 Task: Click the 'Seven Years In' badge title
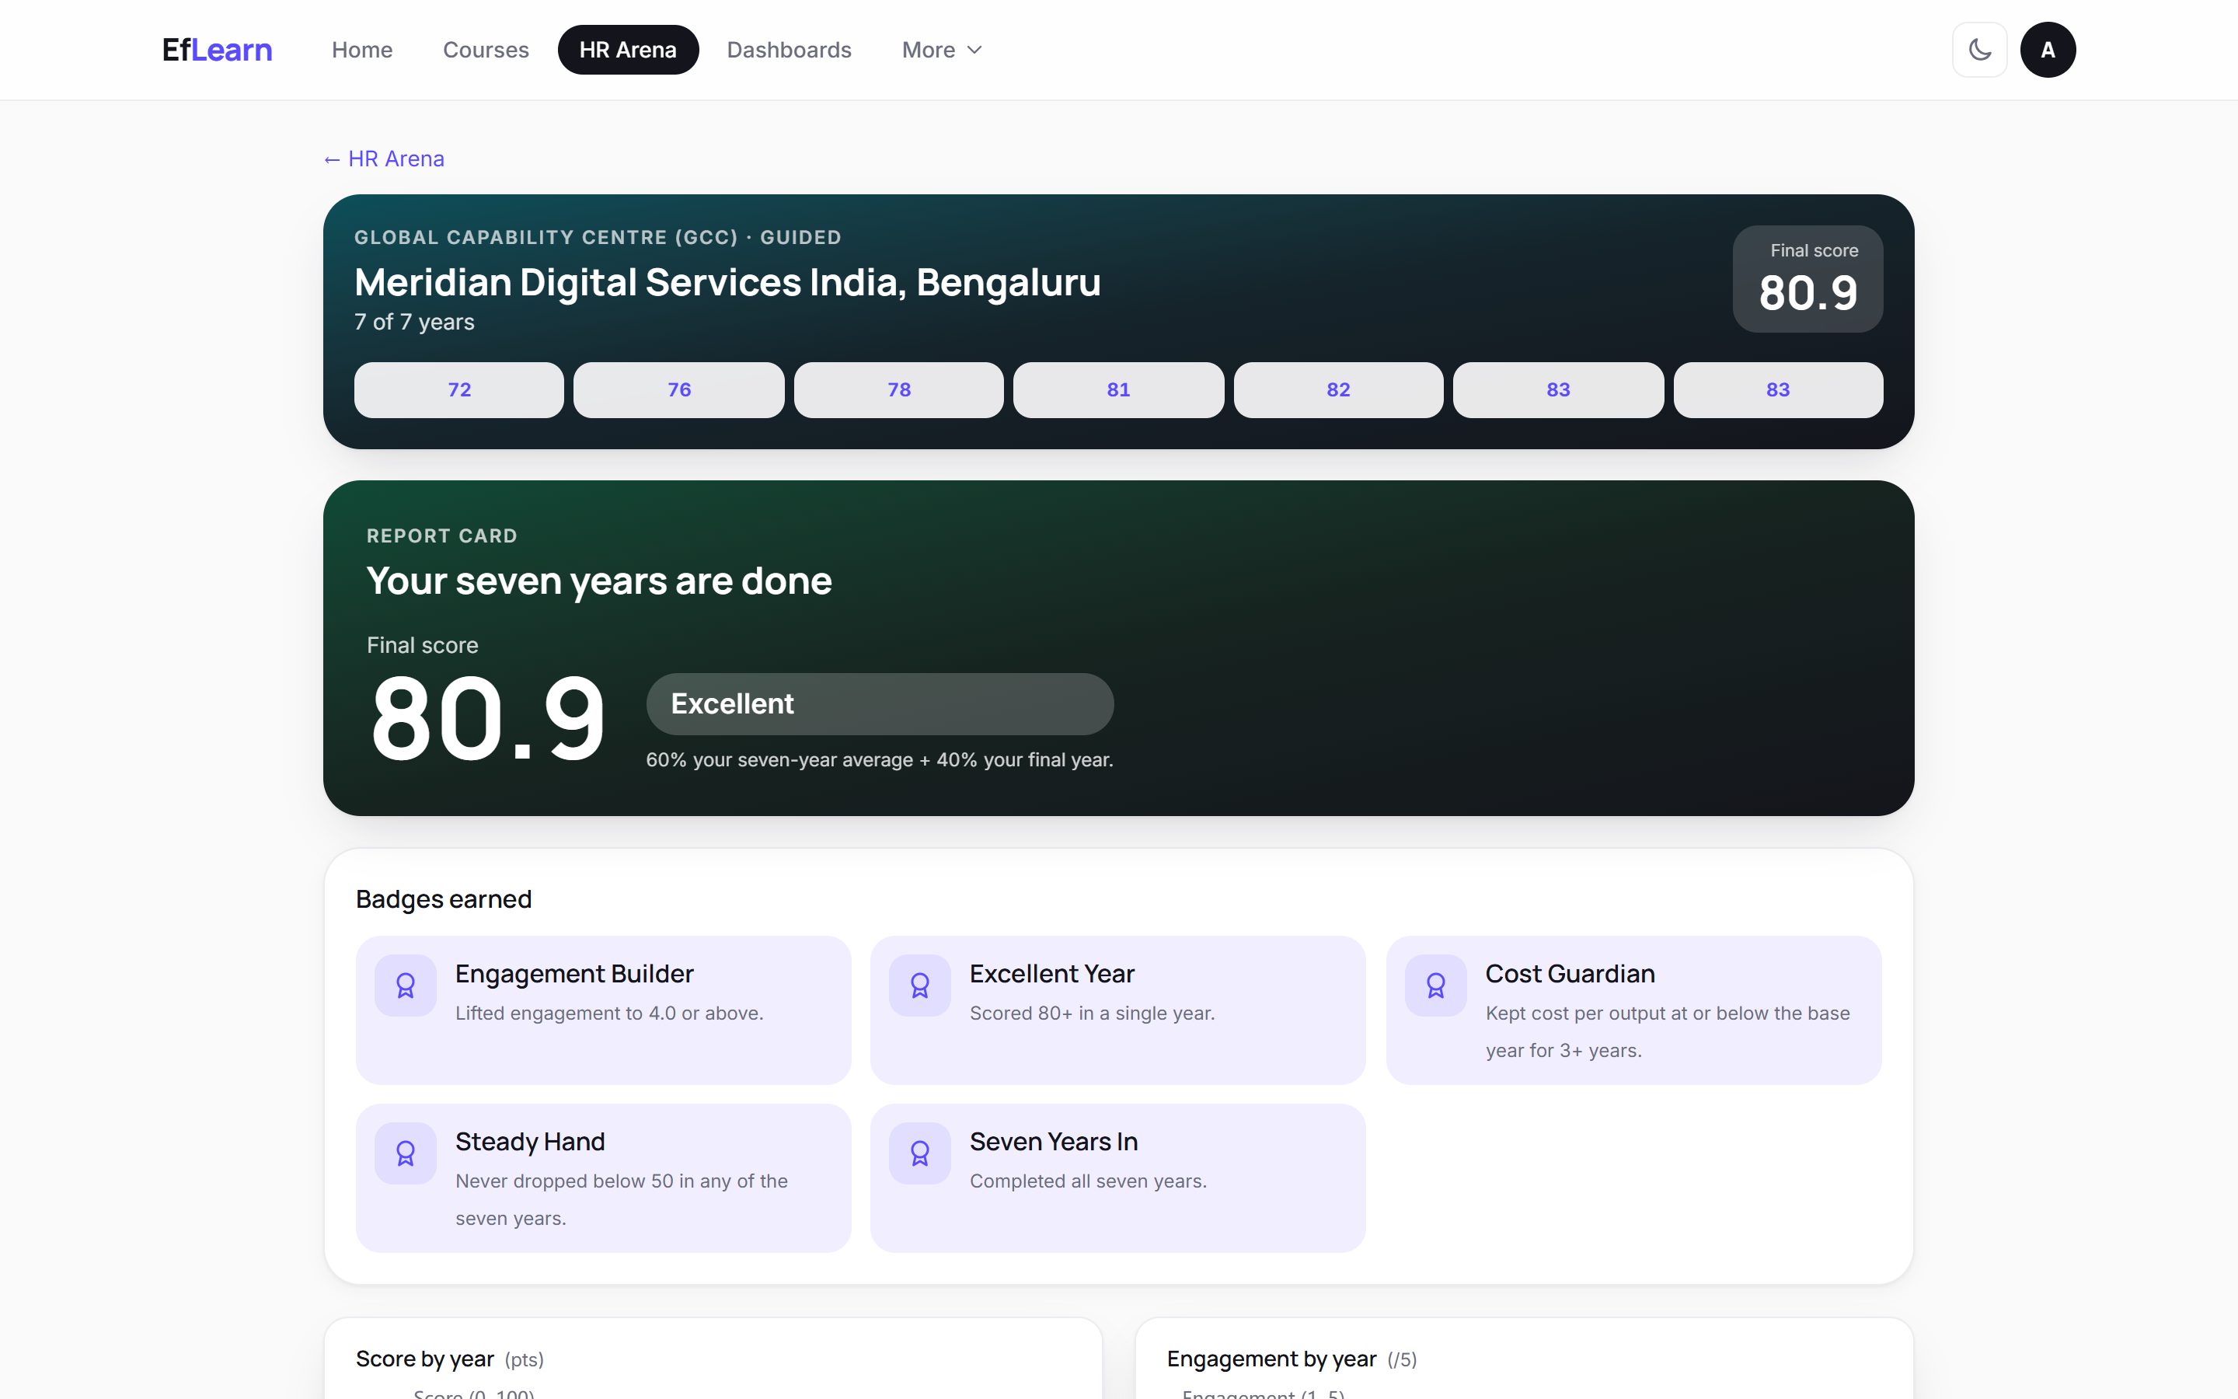tap(1054, 1142)
